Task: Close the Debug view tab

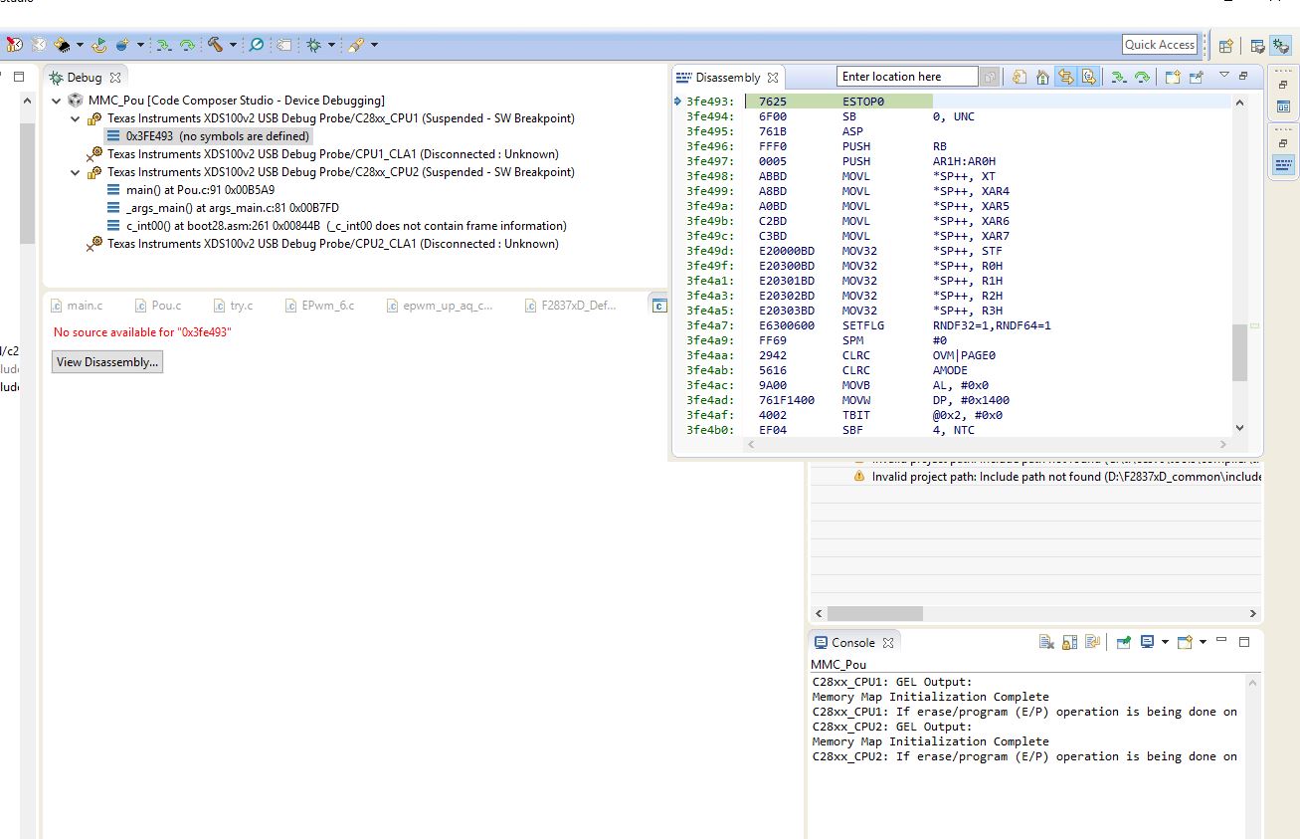Action: (x=115, y=78)
